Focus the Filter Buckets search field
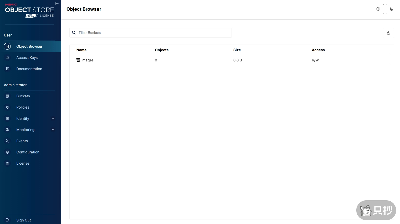 (x=153, y=33)
